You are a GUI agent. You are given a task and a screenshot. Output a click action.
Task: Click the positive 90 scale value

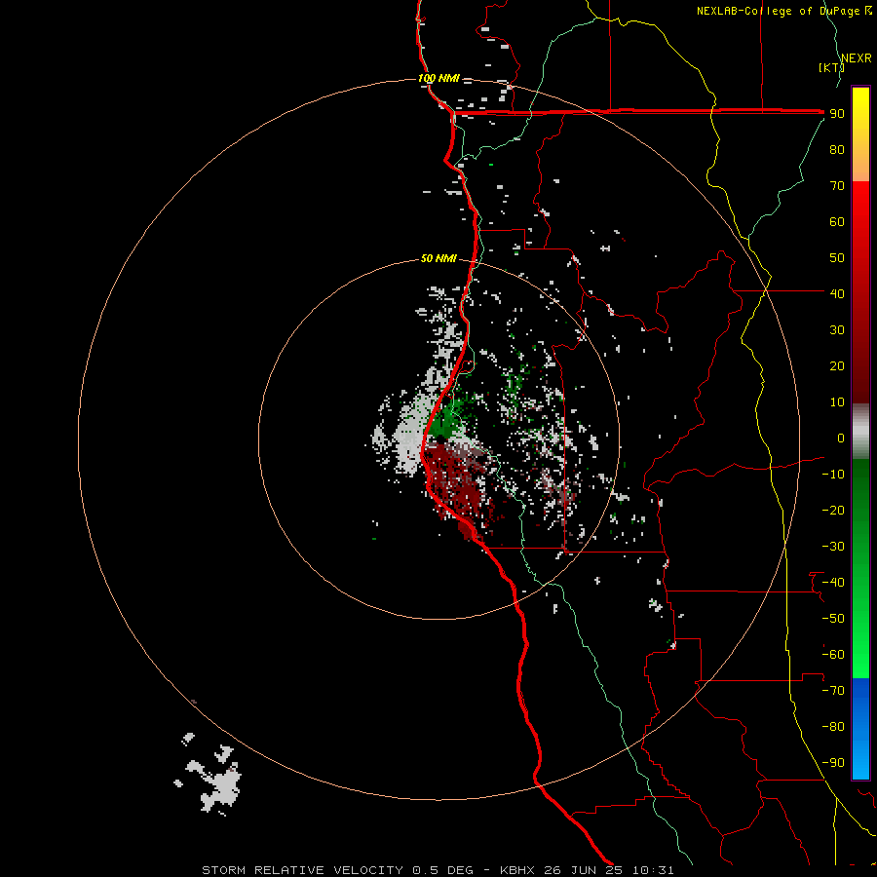[837, 114]
